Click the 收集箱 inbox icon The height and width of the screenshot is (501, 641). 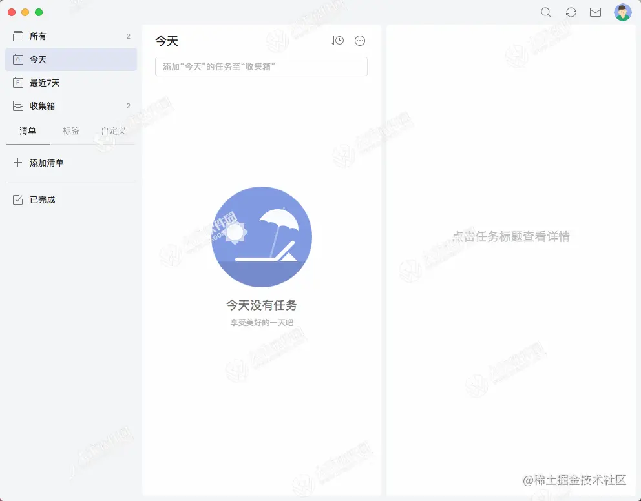[18, 106]
